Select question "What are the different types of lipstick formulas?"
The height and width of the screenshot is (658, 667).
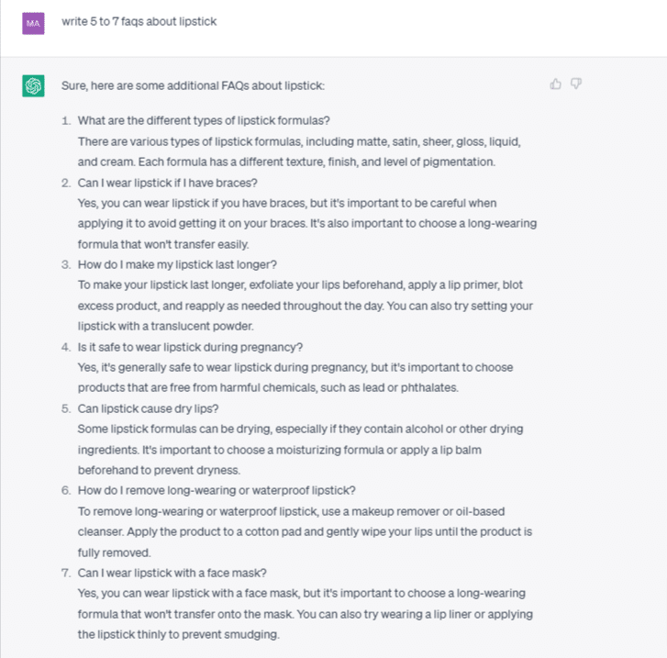tap(204, 121)
